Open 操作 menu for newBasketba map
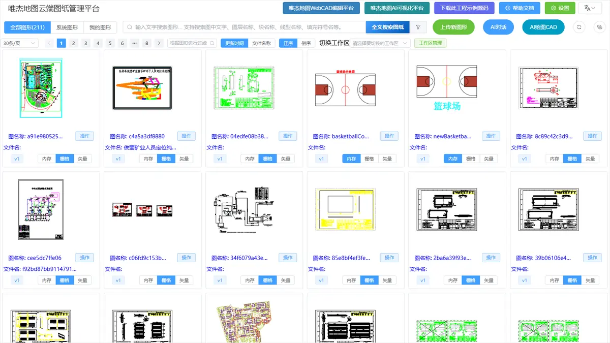610x343 pixels. (491, 136)
